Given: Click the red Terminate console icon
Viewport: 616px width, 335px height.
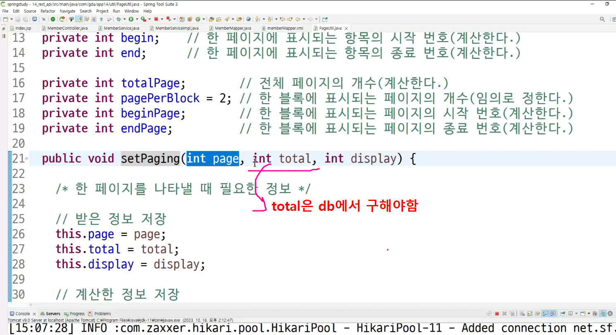Looking at the screenshot, I should pyautogui.click(x=497, y=314).
